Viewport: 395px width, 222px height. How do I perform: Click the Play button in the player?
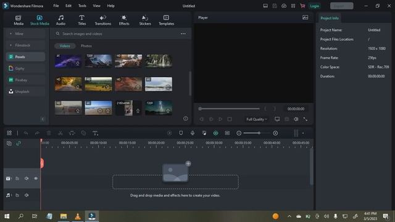[220, 119]
